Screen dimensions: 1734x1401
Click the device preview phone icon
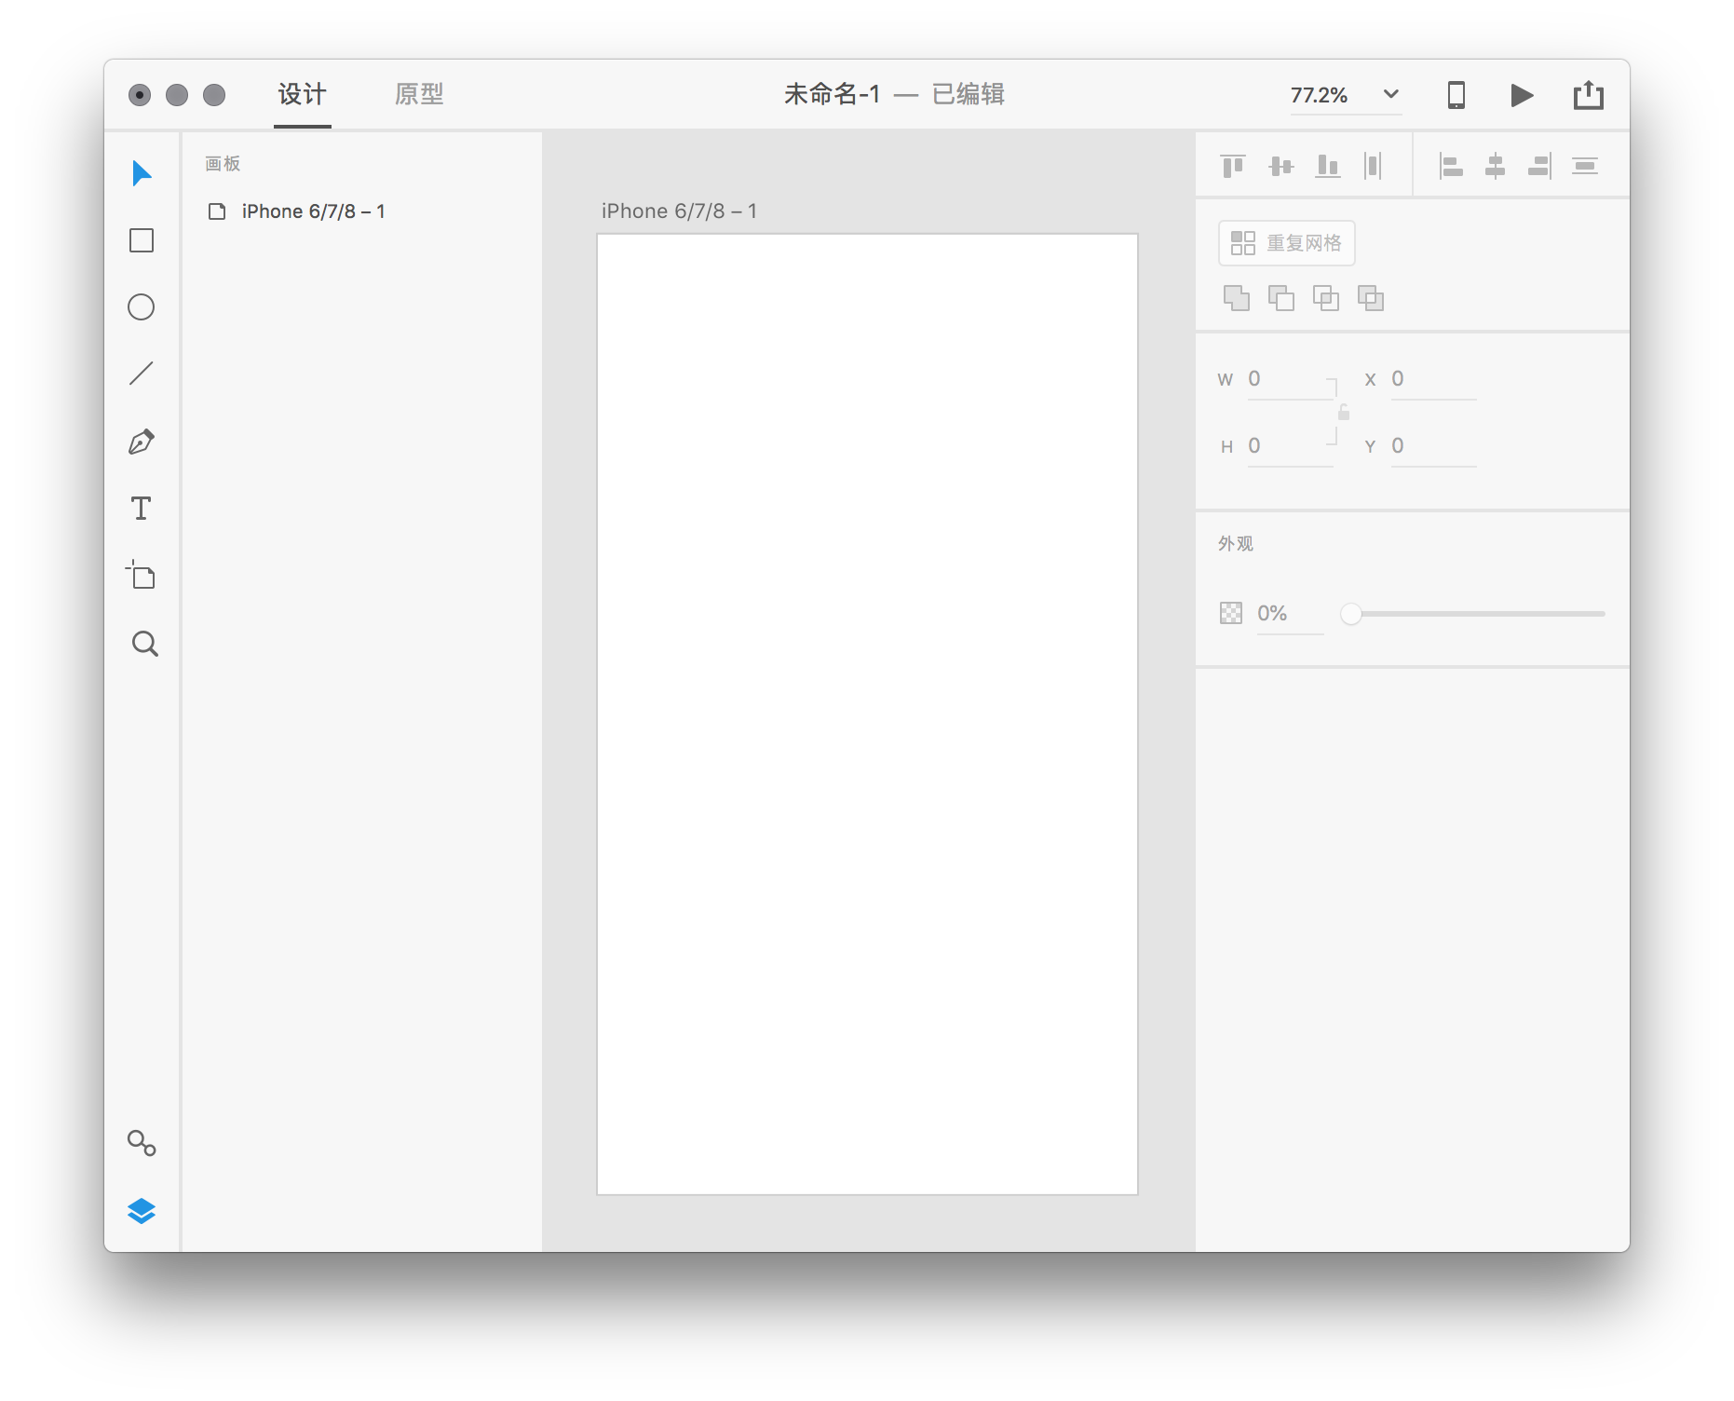1456,95
